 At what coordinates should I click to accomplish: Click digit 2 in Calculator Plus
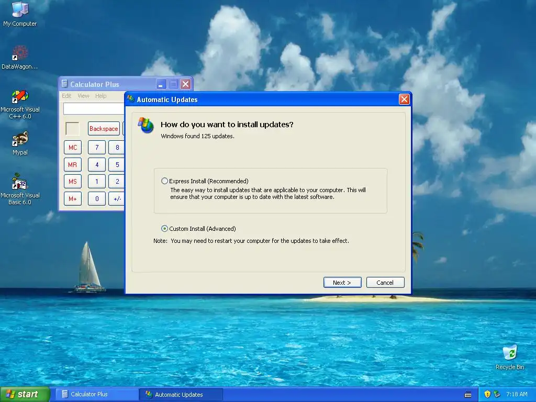click(117, 182)
